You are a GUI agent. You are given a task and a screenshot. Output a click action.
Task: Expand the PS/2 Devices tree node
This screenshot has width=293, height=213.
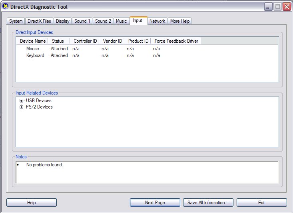[21, 107]
